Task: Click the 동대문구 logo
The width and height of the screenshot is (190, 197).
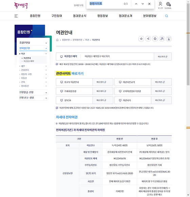Action: pyautogui.click(x=21, y=5)
